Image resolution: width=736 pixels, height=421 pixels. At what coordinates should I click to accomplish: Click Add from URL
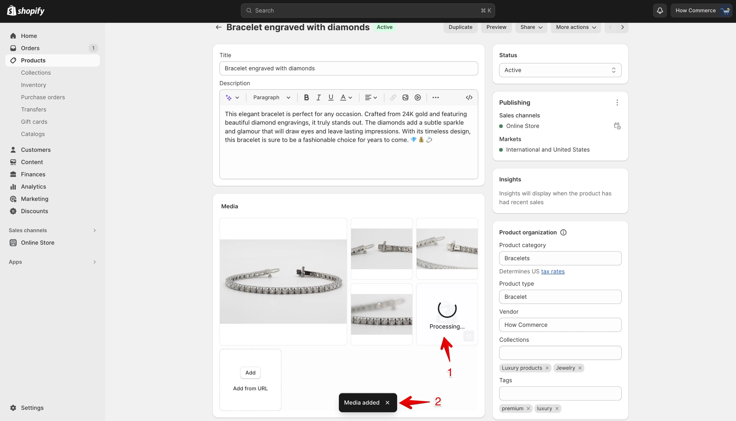(250, 389)
